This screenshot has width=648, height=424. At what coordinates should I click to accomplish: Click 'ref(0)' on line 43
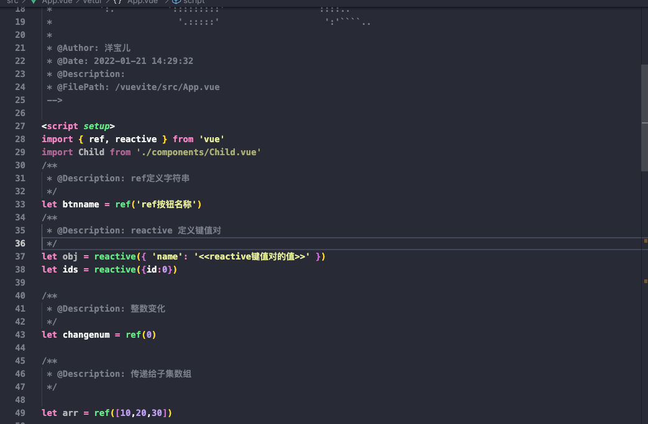(x=141, y=335)
